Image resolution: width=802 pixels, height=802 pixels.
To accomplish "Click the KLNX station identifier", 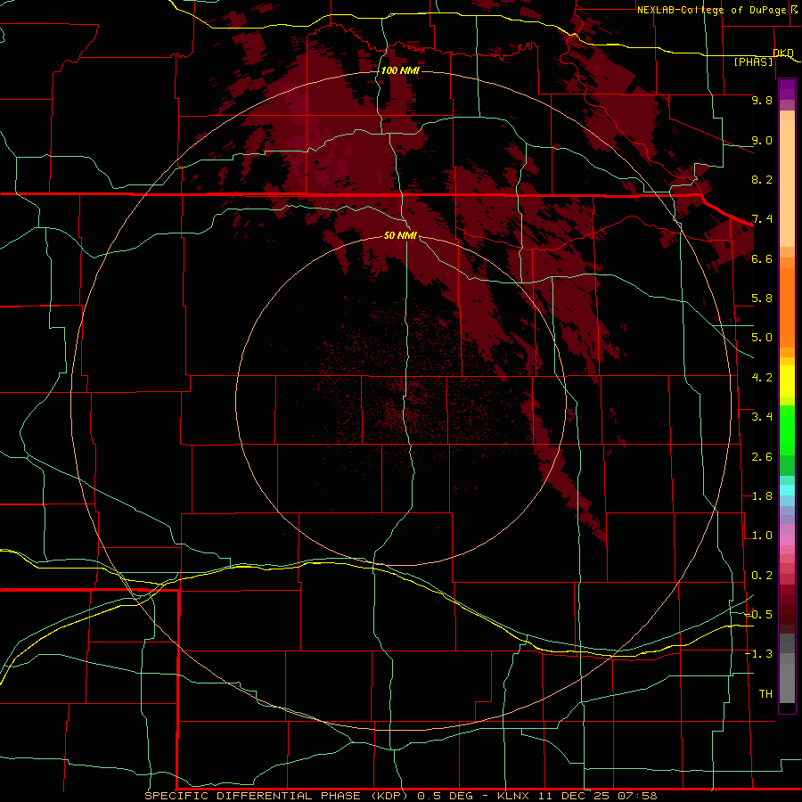I will point(513,796).
